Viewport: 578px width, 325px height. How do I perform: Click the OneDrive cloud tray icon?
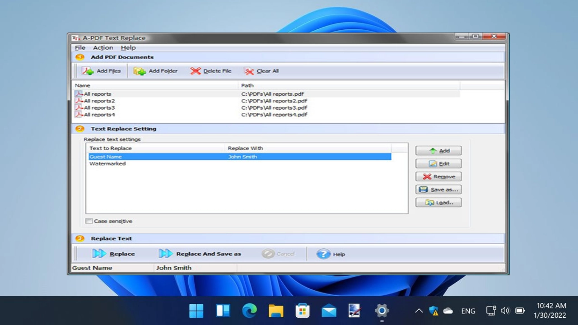[x=448, y=311]
